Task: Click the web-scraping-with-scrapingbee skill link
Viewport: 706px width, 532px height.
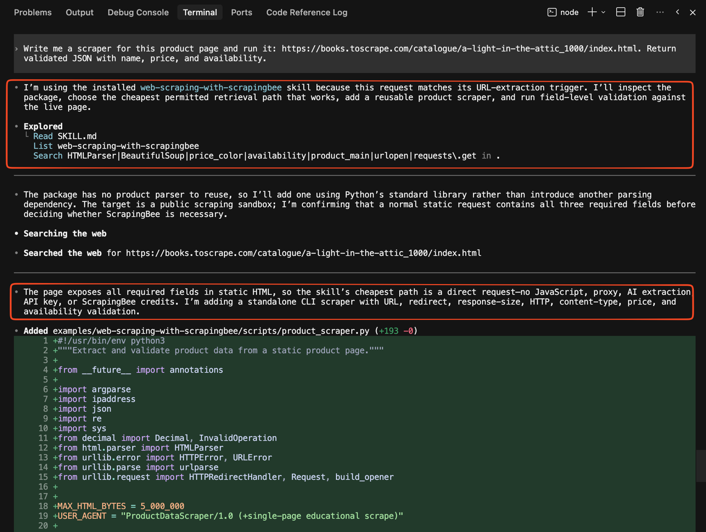Action: click(211, 87)
